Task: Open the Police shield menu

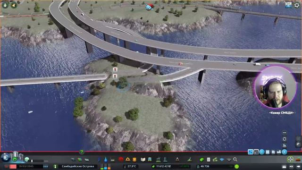Action: coord(134,160)
